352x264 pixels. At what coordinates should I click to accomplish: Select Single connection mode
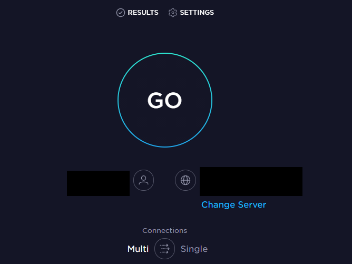(194, 249)
